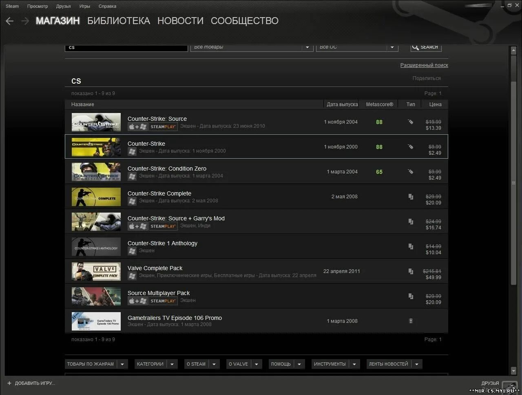The height and width of the screenshot is (395, 522).
Task: Open the Справка menu
Action: (107, 6)
